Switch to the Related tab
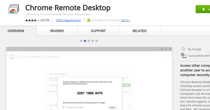Screen dimensions: 210x110 pyautogui.click(x=139, y=31)
